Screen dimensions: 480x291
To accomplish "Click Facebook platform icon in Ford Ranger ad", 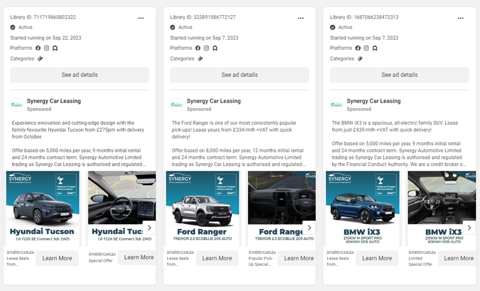I will pos(198,48).
